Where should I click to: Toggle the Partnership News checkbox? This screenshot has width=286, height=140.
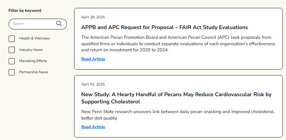coord(12,72)
